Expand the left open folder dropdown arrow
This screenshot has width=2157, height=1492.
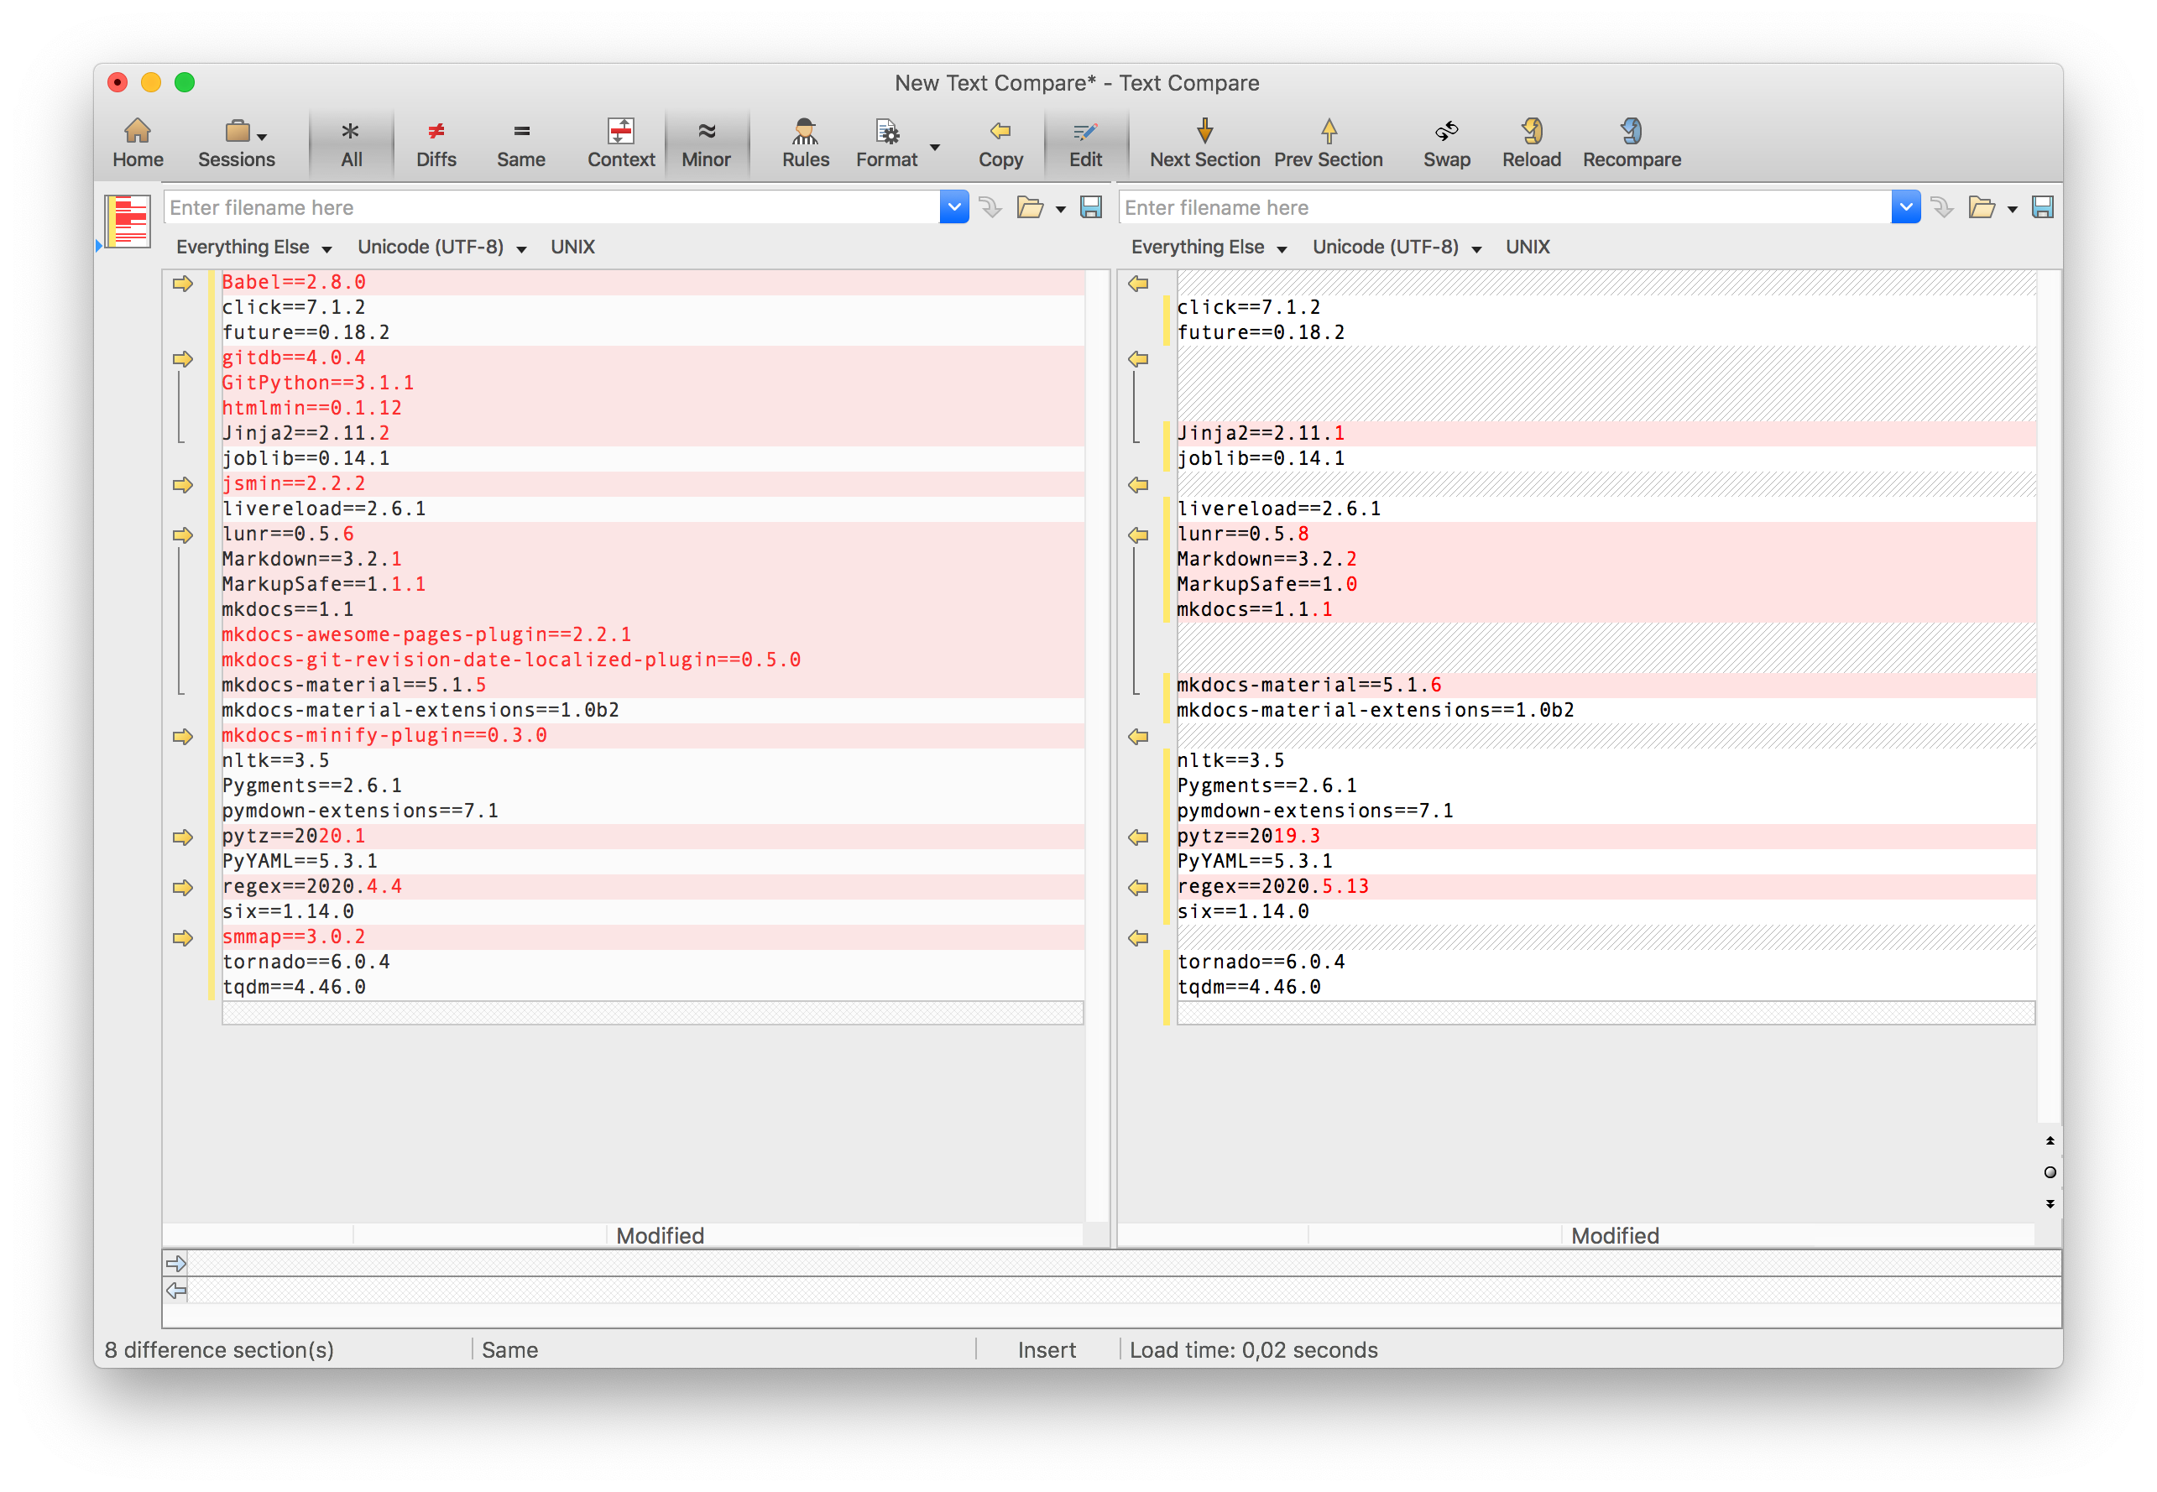click(1060, 210)
